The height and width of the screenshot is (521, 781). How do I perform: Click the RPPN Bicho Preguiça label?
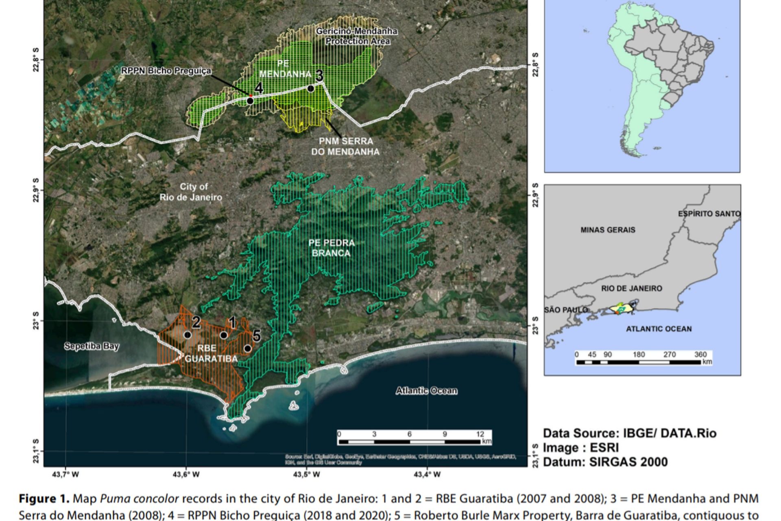(x=166, y=71)
